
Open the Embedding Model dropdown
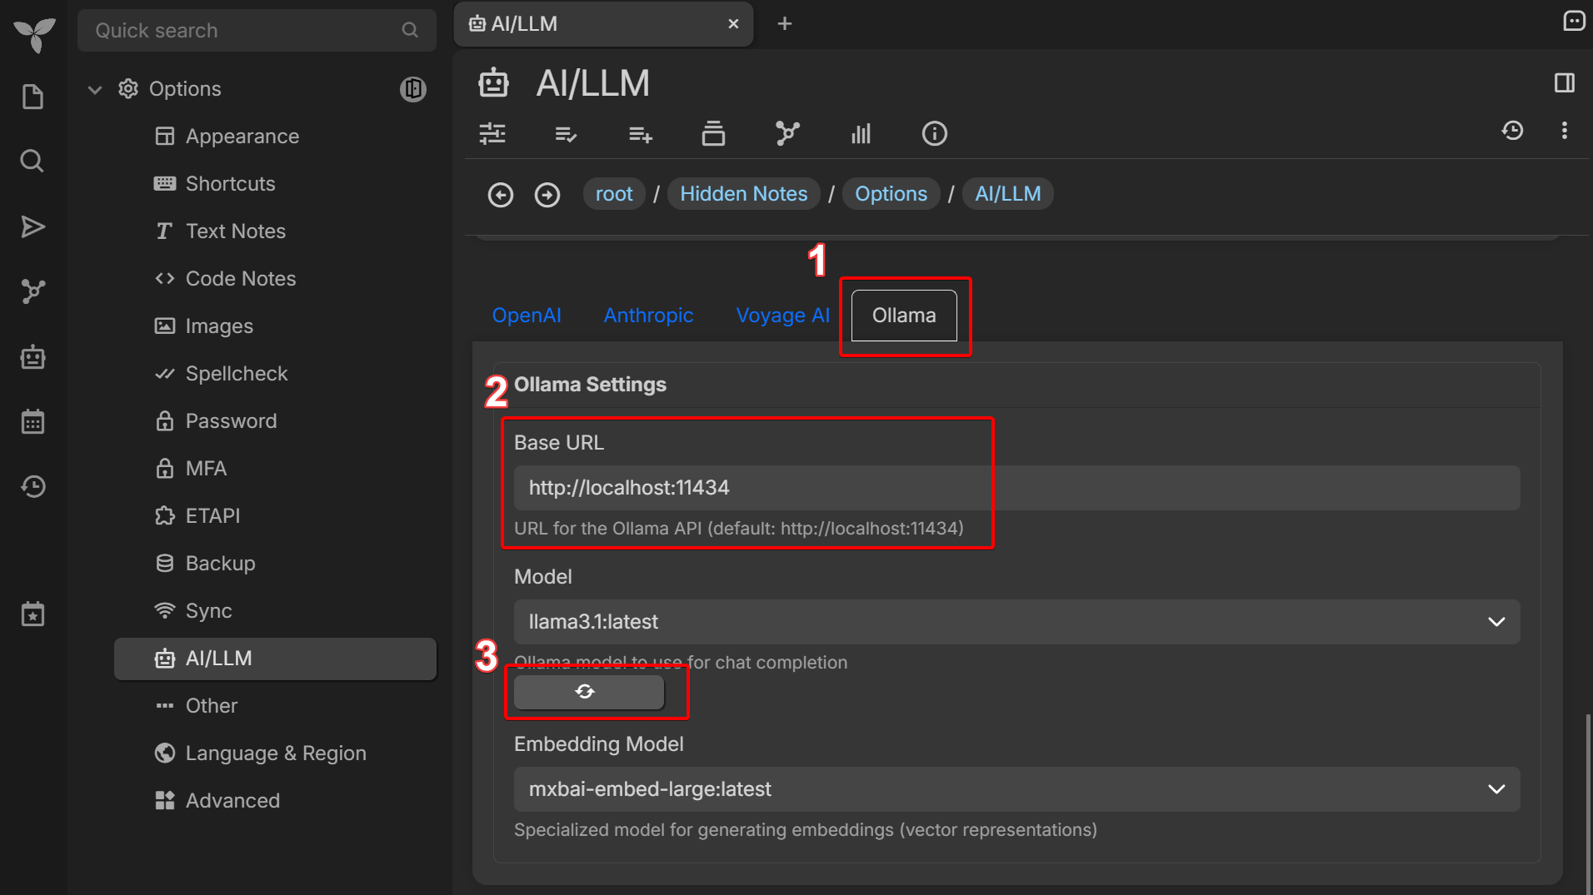click(1016, 789)
